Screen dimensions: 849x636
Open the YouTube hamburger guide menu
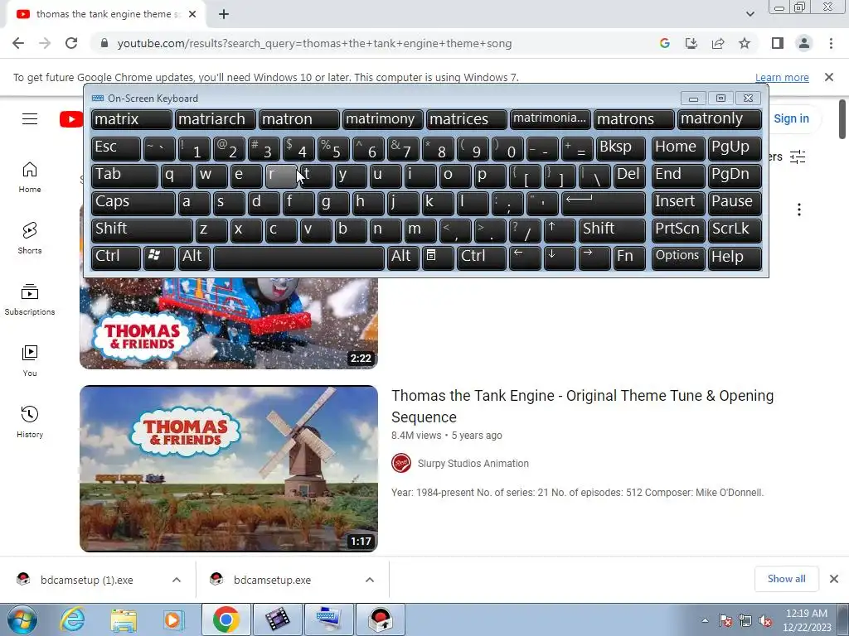[30, 119]
